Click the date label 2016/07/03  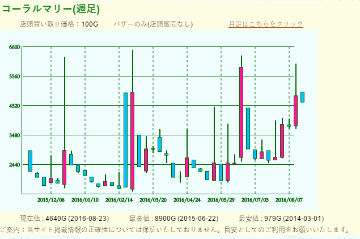tap(255, 200)
